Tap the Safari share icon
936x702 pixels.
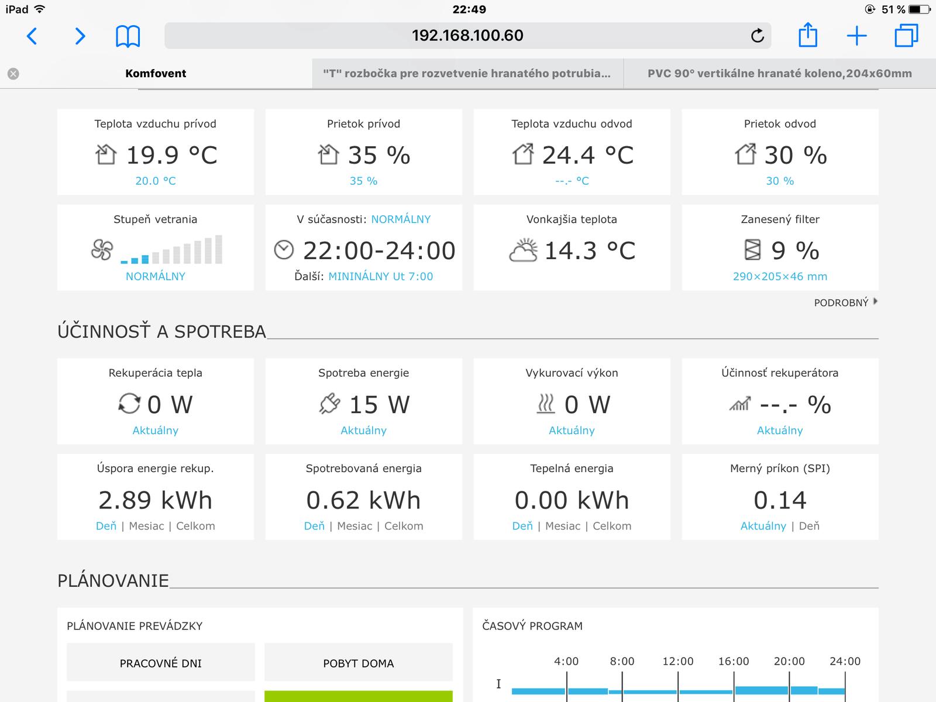pyautogui.click(x=808, y=35)
